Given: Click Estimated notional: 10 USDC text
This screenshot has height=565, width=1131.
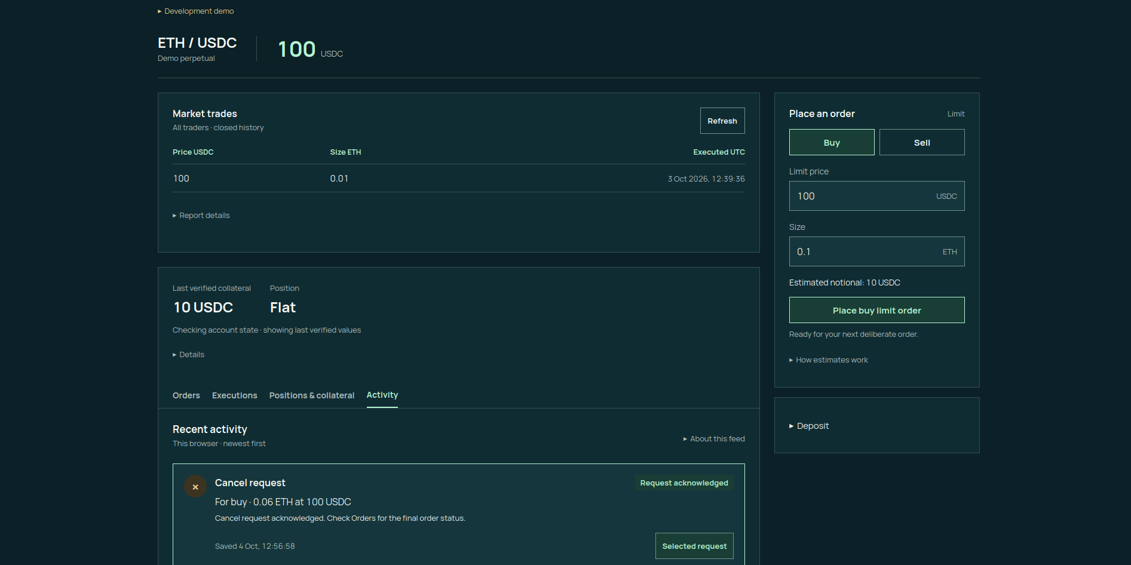Looking at the screenshot, I should 845,282.
